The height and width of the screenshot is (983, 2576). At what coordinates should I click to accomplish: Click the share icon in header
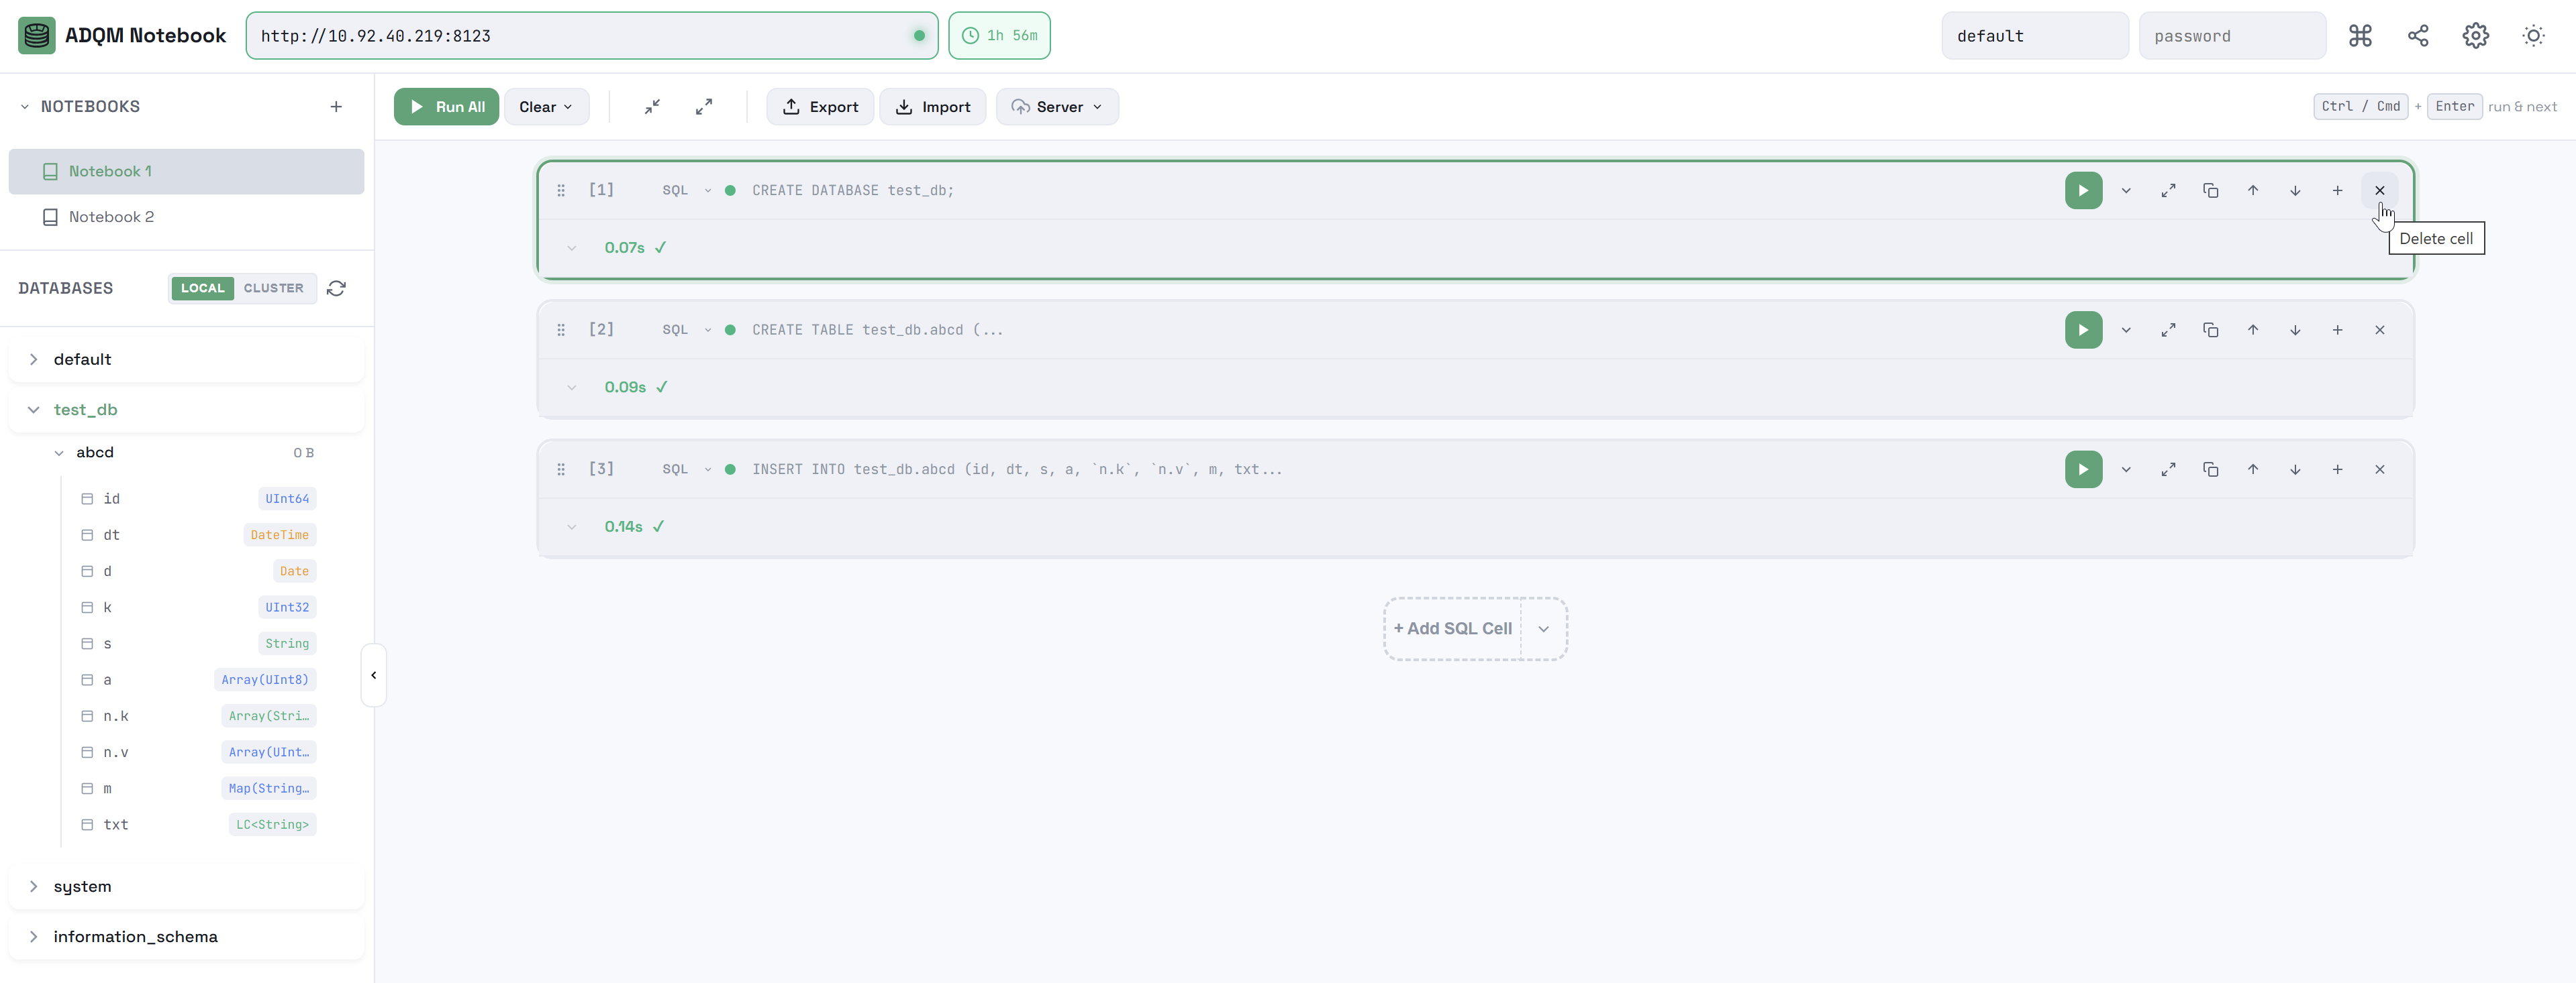2417,36
